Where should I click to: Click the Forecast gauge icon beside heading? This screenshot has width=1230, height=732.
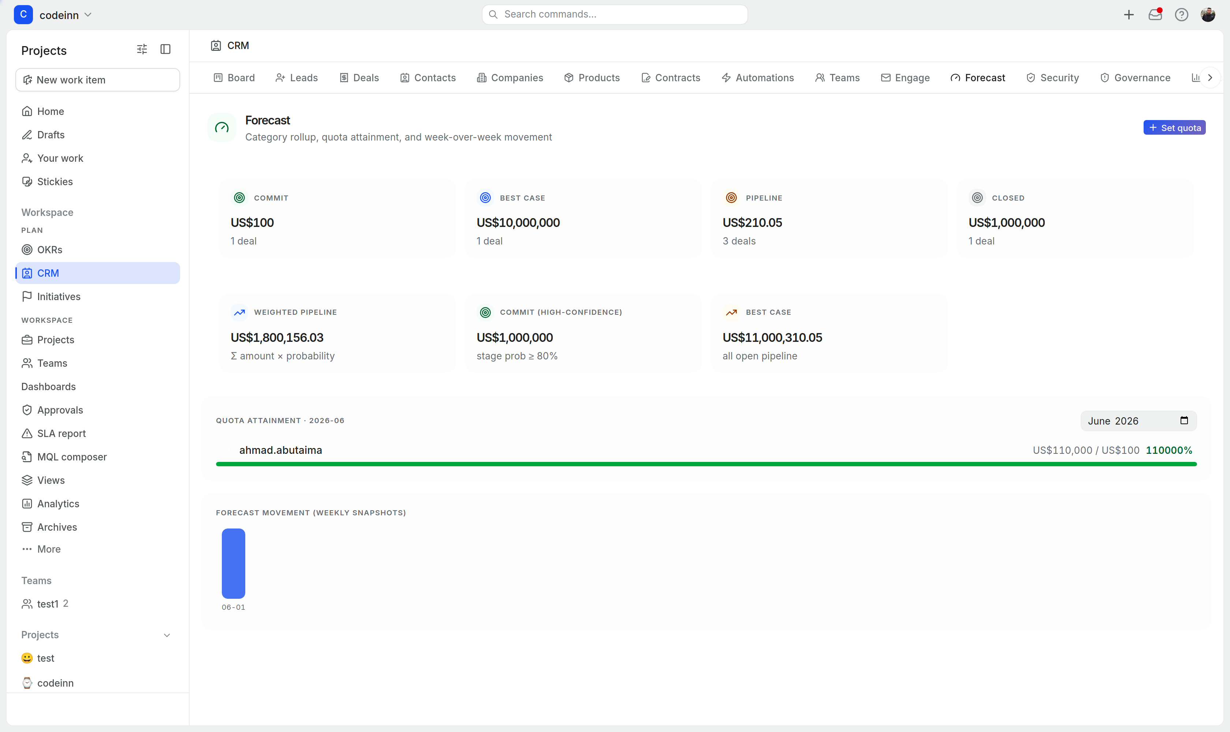[x=221, y=128]
